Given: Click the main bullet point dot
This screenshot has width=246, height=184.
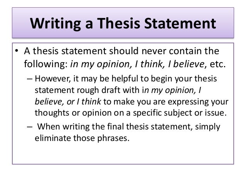Looking at the screenshot, I should [x=17, y=50].
